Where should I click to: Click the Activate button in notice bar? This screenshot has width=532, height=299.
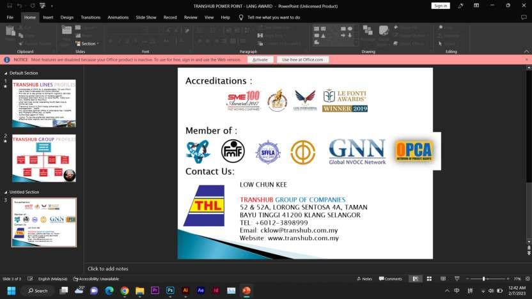click(260, 59)
